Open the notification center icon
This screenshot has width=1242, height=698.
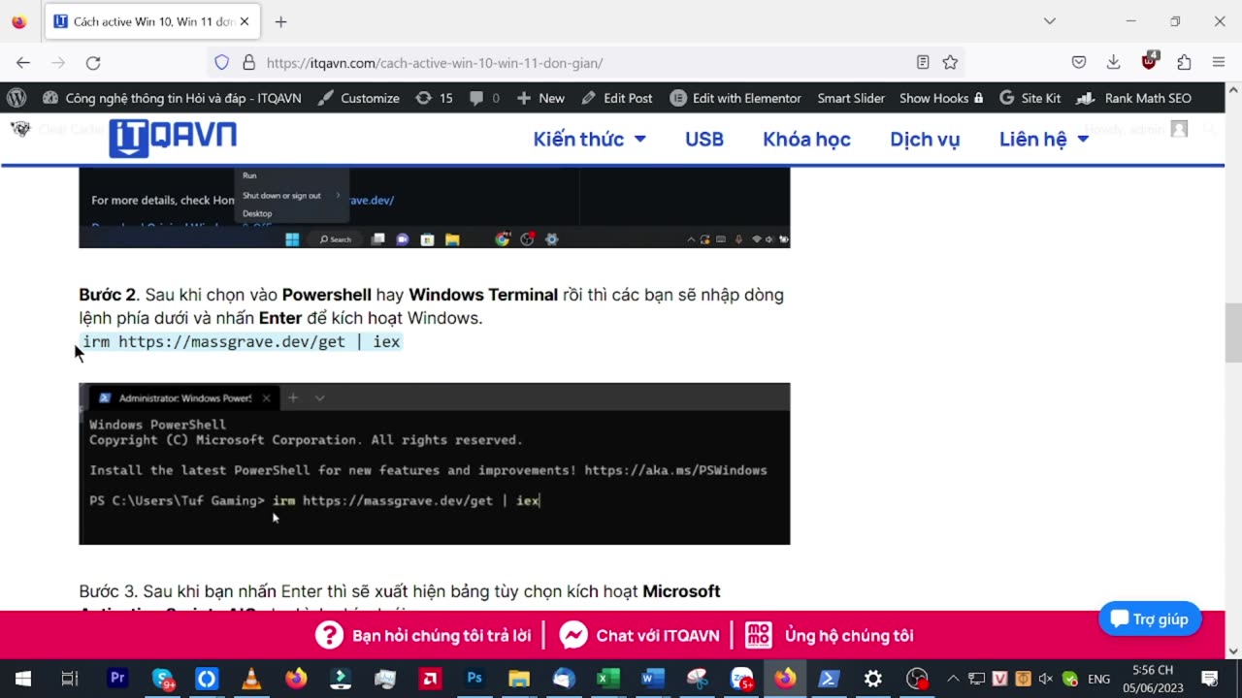tap(1210, 679)
